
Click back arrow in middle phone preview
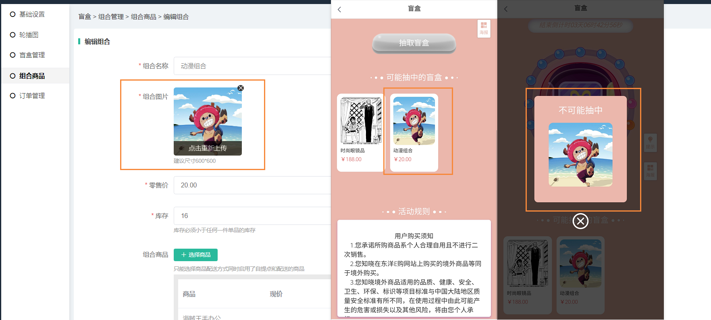[x=339, y=9]
